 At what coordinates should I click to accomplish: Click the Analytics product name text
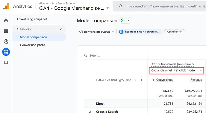coord(23,7)
